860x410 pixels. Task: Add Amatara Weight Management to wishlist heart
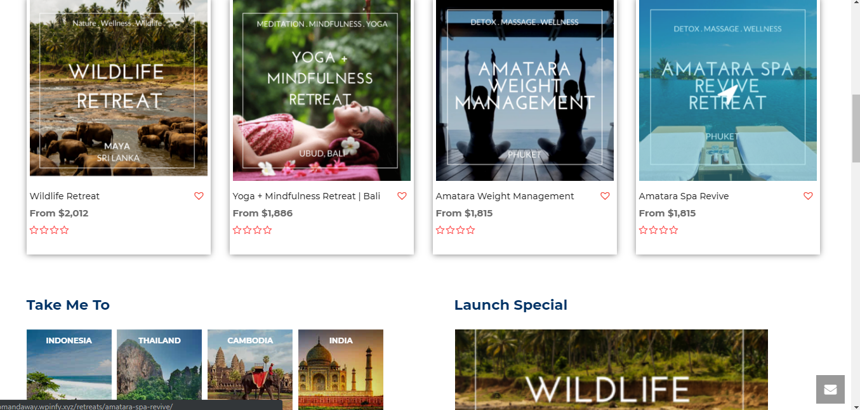pos(605,196)
